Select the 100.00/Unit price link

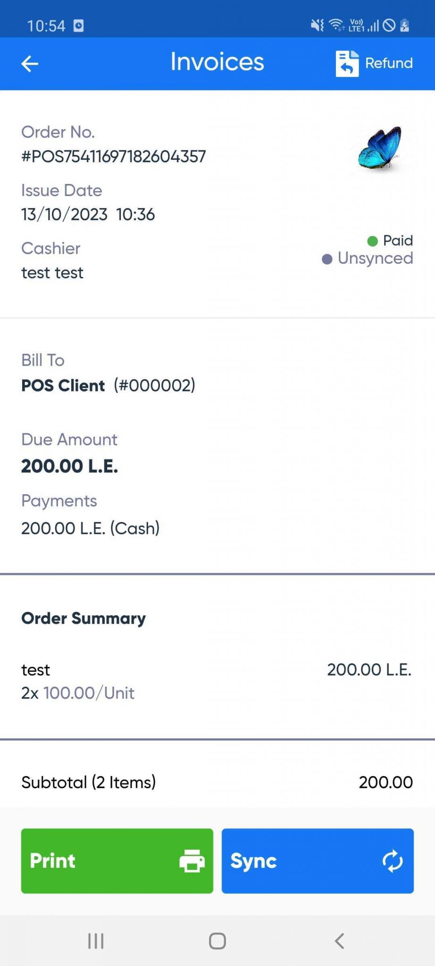89,693
